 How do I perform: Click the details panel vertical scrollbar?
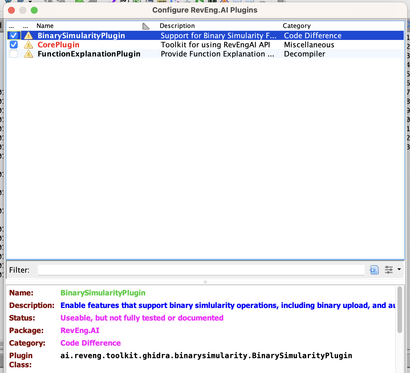point(399,310)
